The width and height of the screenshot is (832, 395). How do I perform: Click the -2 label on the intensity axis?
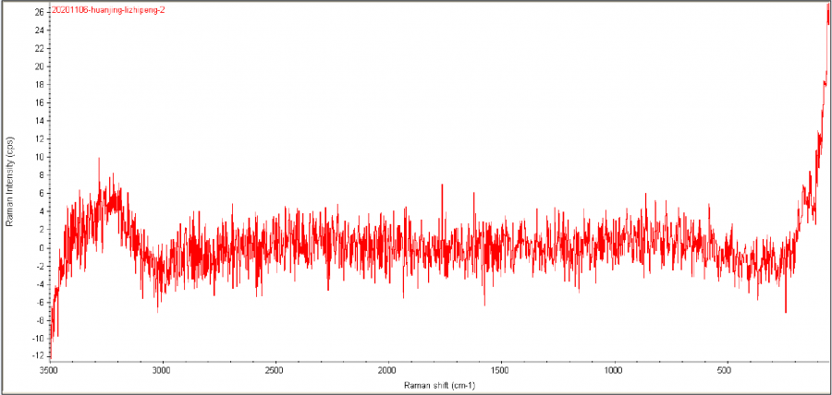pos(41,266)
